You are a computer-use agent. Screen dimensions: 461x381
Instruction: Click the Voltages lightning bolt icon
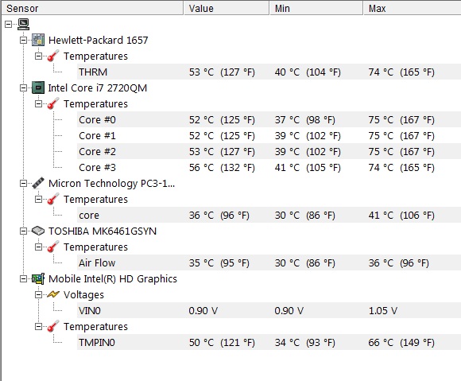coord(53,294)
